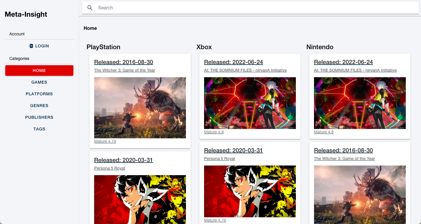
Task: Click the Xbox column heading
Action: tap(204, 47)
